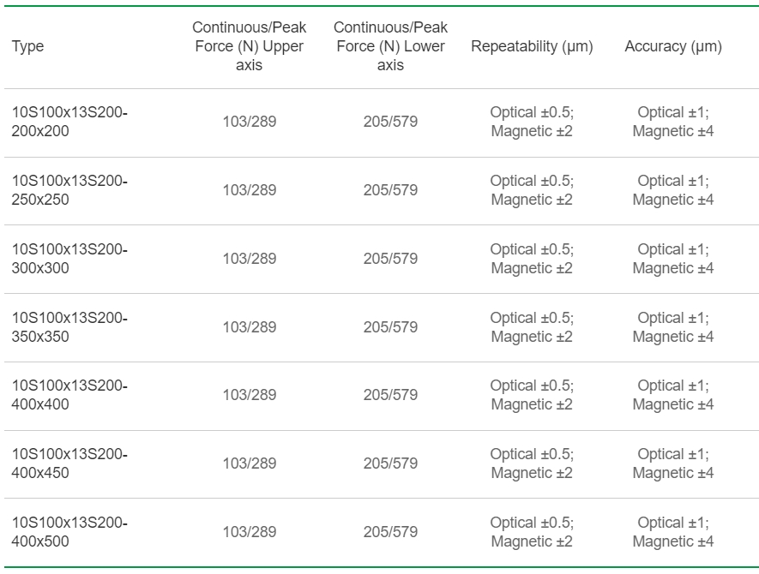Select the 10S100x13S200-400x450 type cell
759x574 pixels.
click(x=69, y=463)
